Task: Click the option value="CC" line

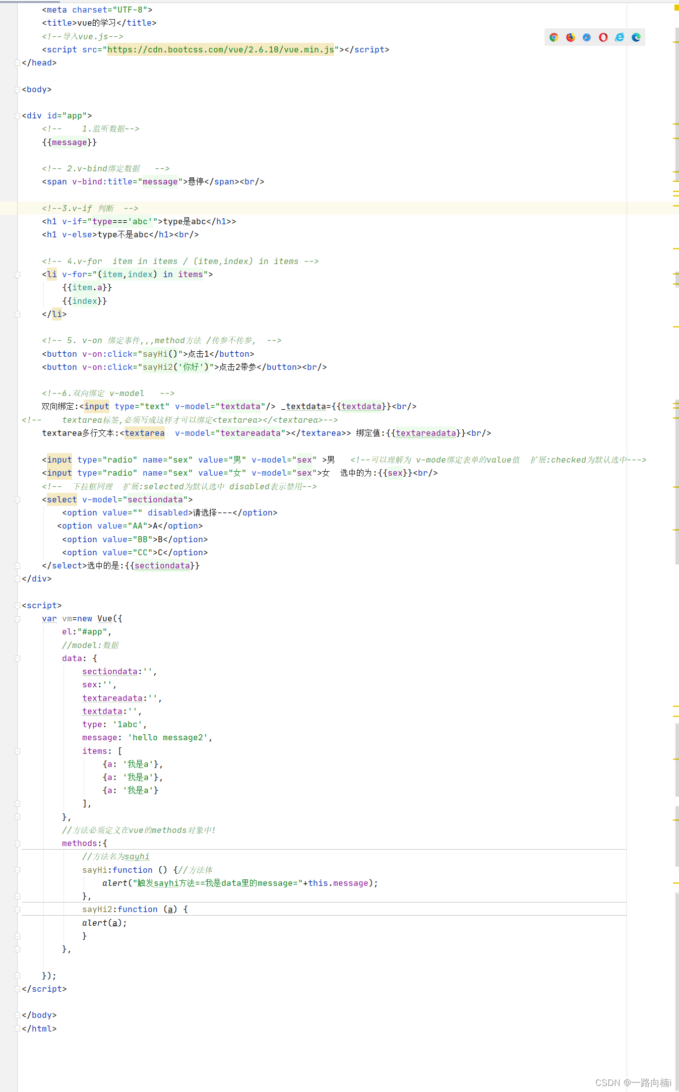Action: pos(135,552)
